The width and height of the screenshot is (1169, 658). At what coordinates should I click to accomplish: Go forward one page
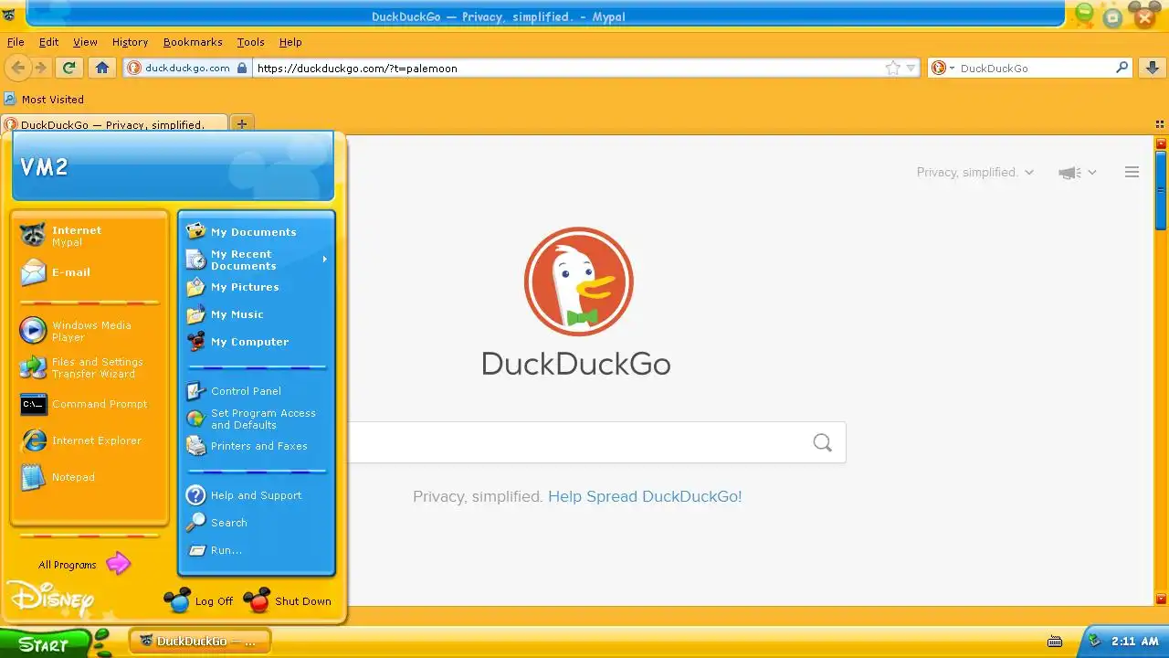(40, 68)
